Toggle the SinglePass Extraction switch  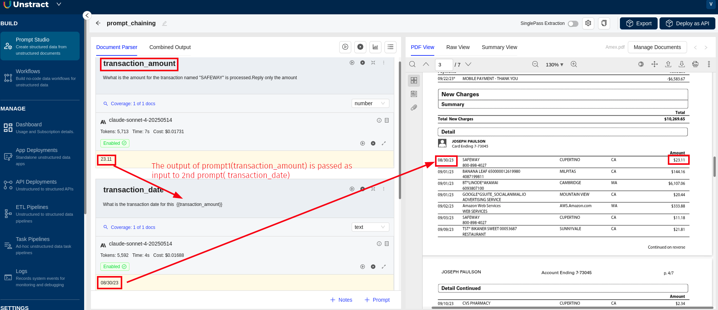[x=573, y=23]
